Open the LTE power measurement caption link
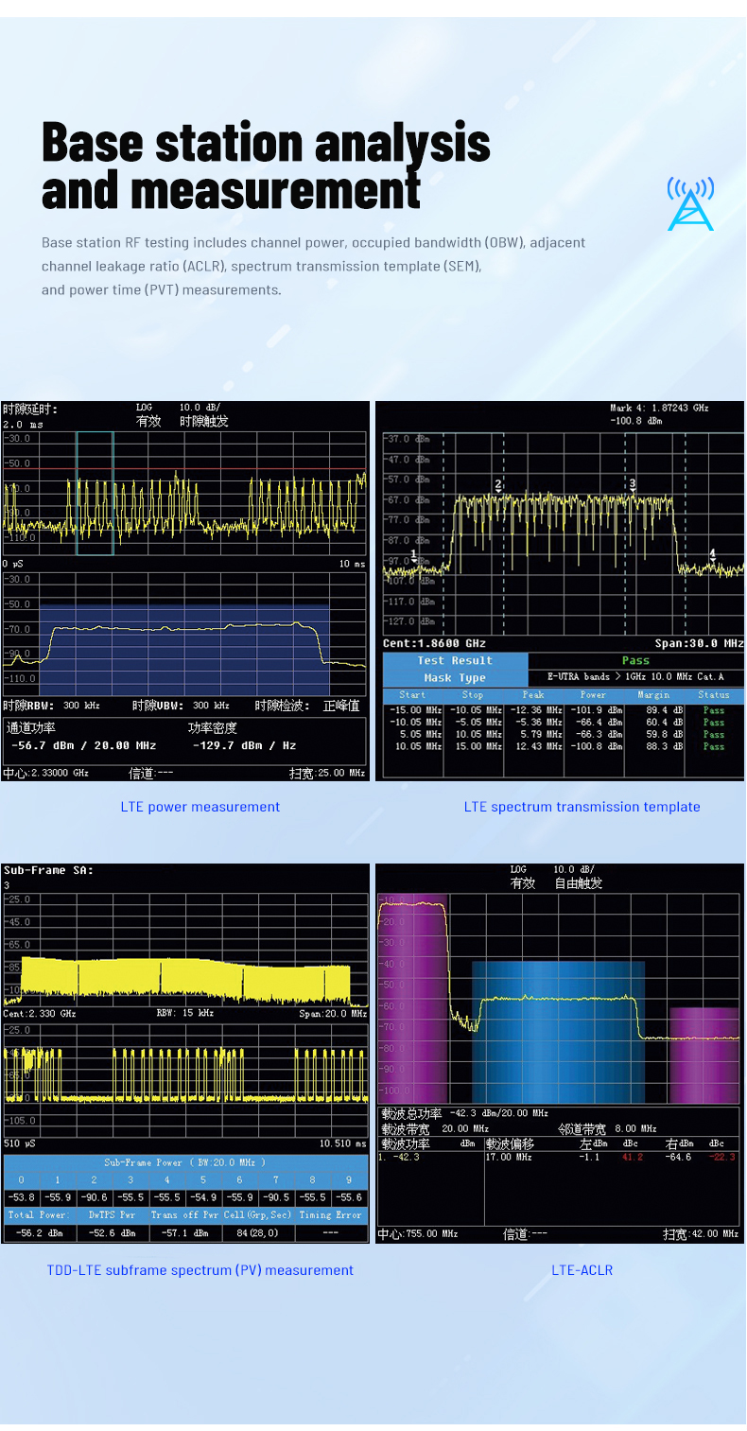This screenshot has height=1431, width=747. (200, 807)
